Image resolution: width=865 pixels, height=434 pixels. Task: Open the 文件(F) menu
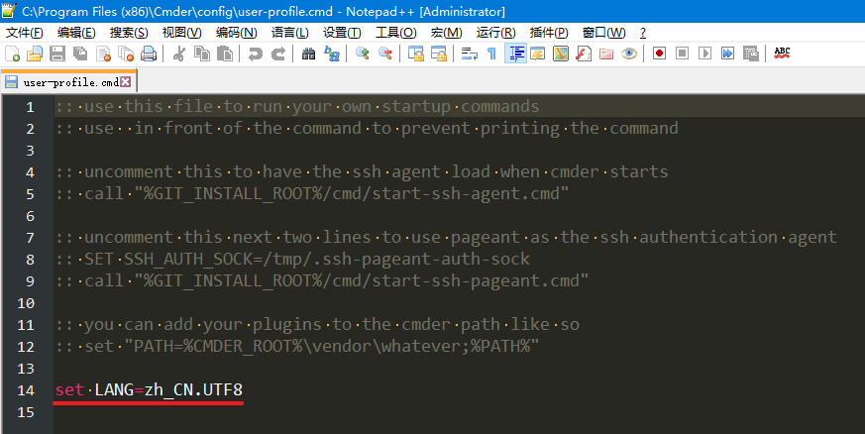tap(24, 33)
